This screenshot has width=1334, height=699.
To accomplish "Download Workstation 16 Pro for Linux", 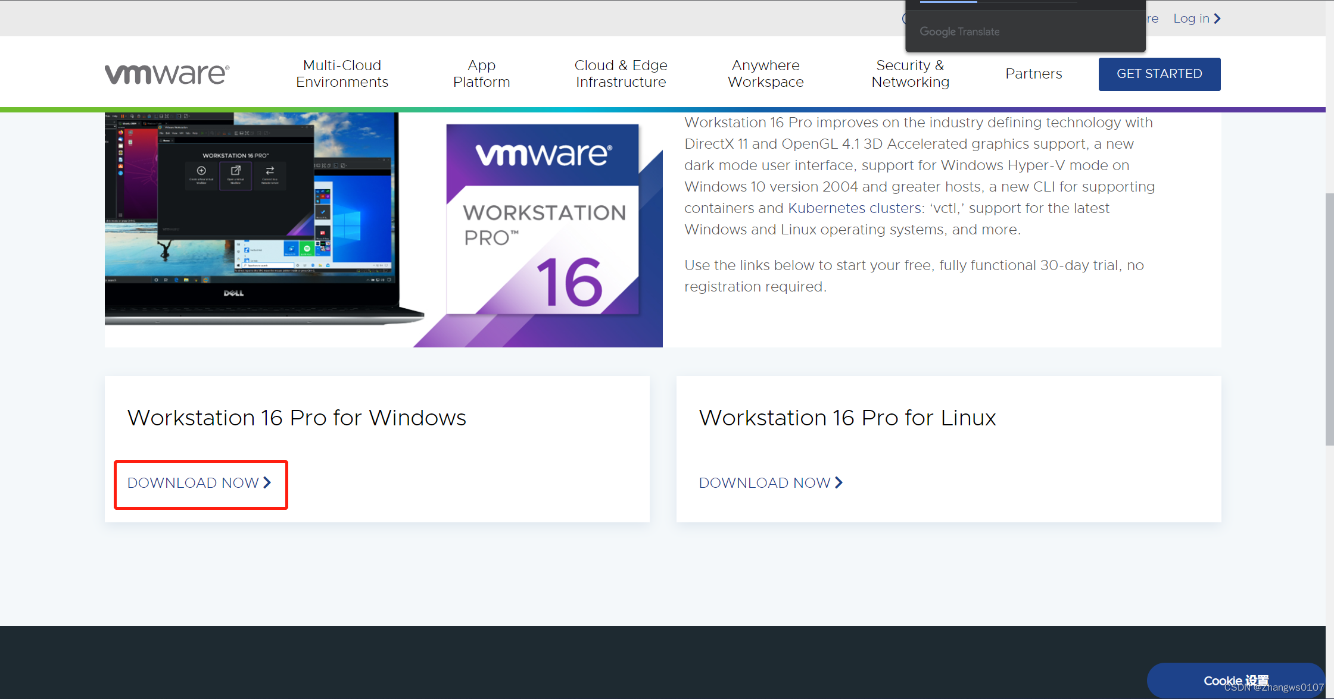I will [765, 482].
